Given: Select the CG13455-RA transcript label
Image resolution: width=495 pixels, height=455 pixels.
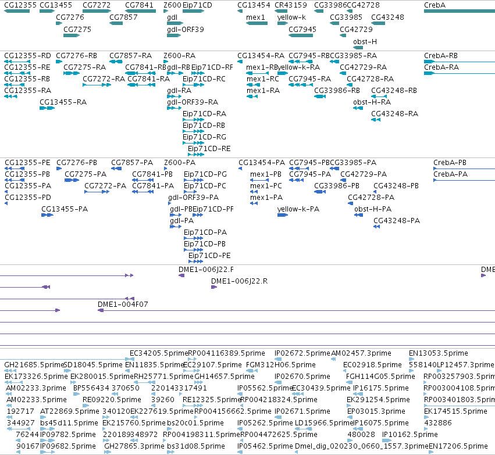Looking at the screenshot, I should tap(63, 102).
